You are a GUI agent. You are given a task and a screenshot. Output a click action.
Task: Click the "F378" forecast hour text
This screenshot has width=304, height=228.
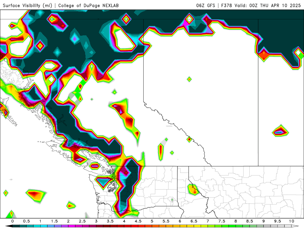[226, 5]
